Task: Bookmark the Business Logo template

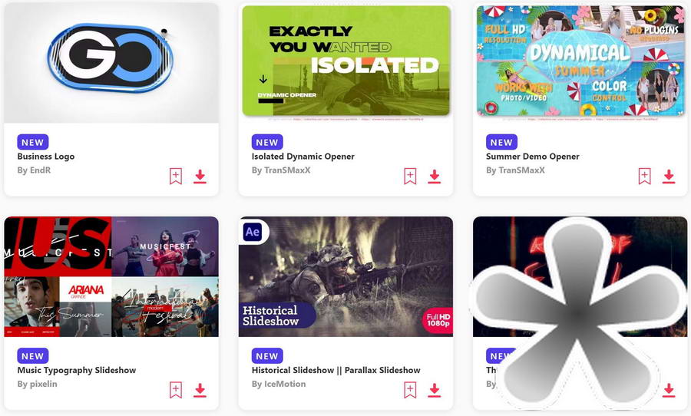Action: pos(176,177)
